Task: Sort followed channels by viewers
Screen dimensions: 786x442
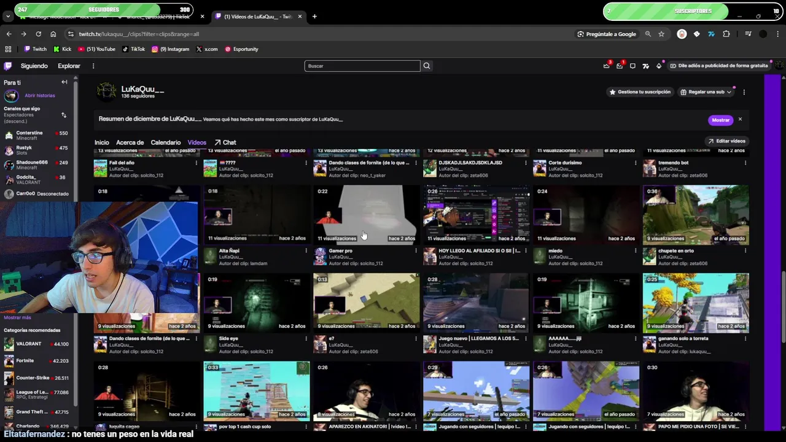Action: point(63,115)
